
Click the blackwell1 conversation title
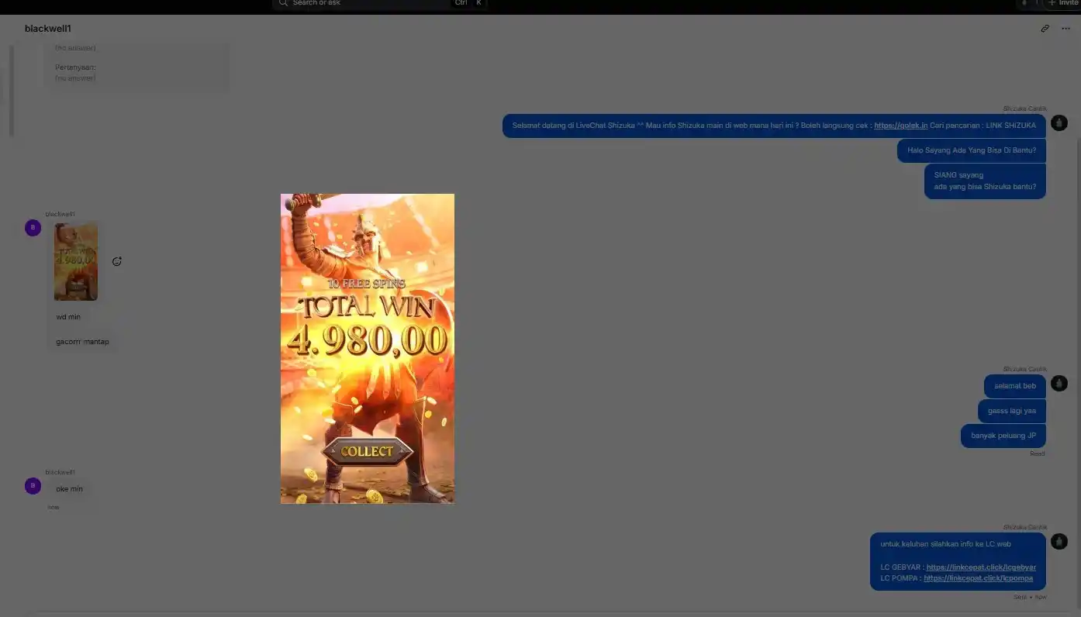[48, 29]
